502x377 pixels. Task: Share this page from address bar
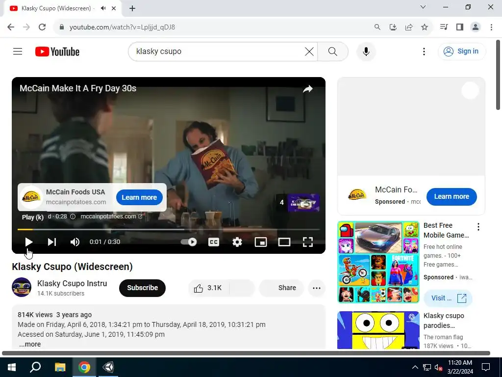409,27
